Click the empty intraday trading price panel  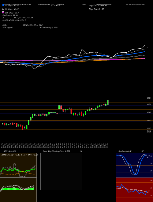(61, 171)
